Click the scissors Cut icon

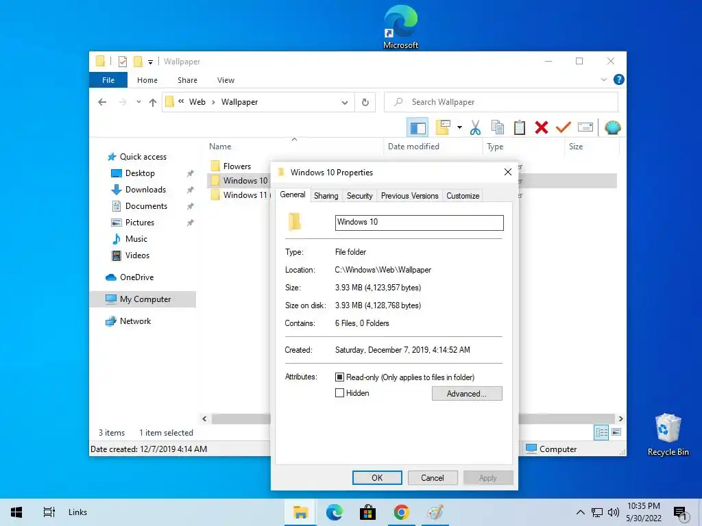click(x=476, y=128)
